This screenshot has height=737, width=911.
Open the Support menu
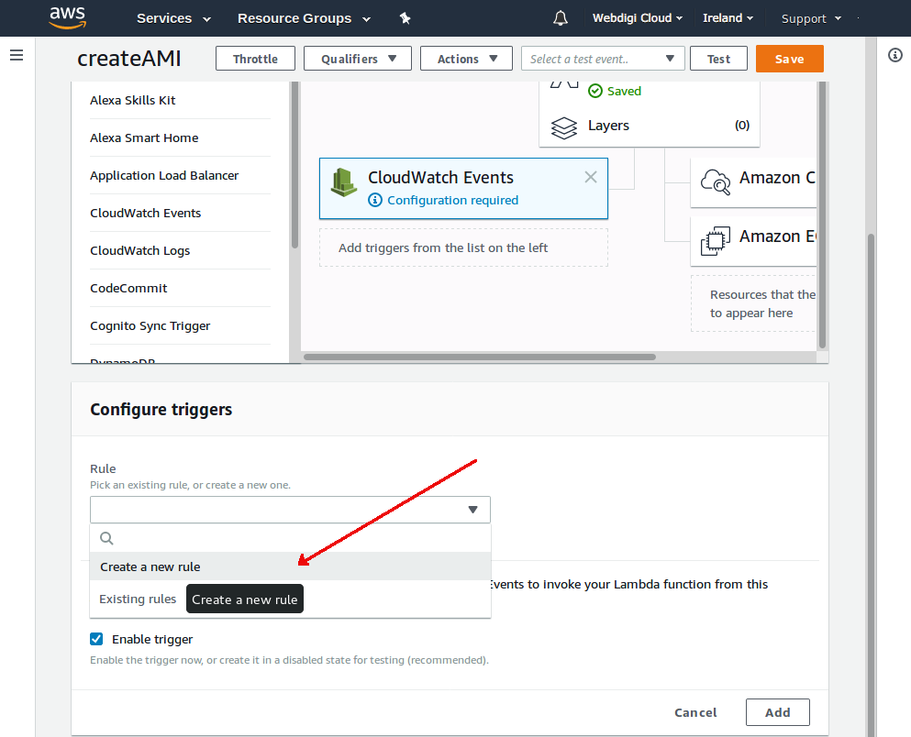point(811,18)
